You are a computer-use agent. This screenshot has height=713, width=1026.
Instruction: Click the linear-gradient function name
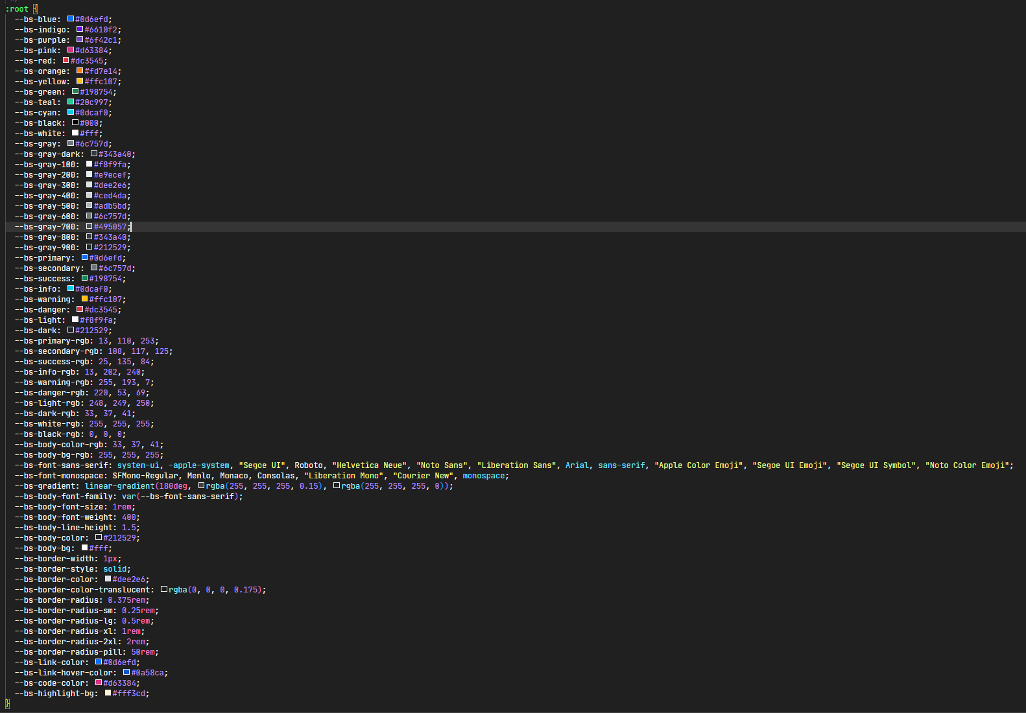point(120,486)
